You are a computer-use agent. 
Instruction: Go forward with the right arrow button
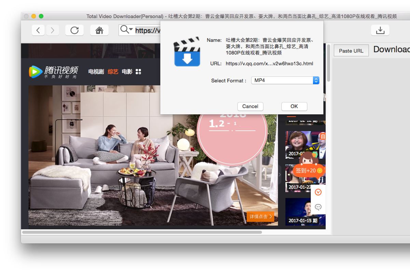point(52,30)
